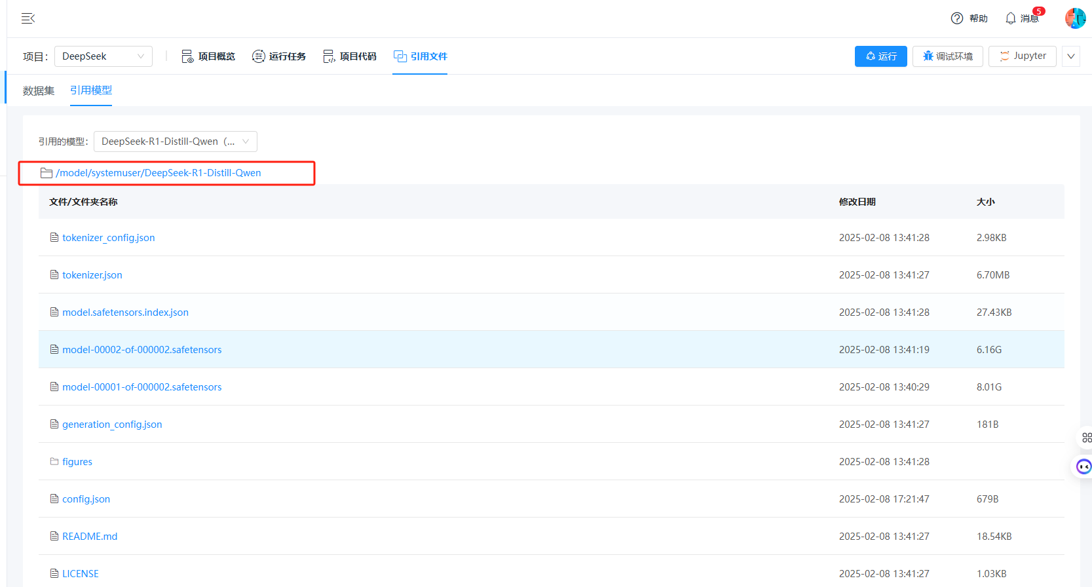
Task: Open tokenizer_config.json file
Action: [x=109, y=238]
